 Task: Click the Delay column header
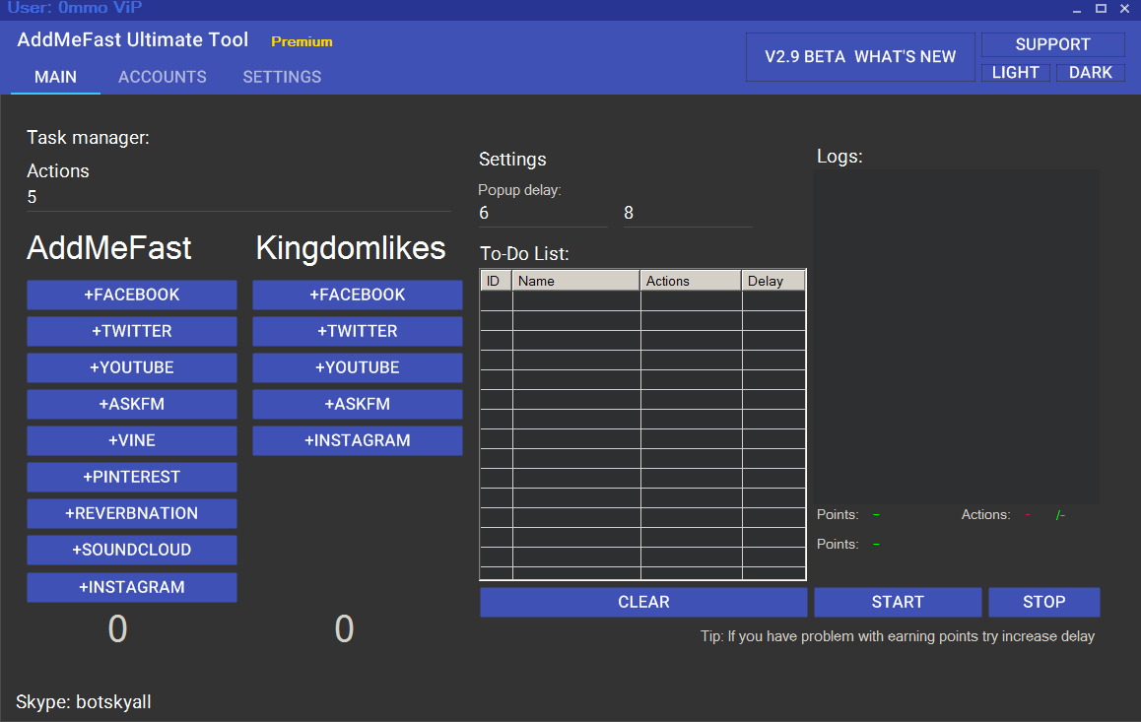click(773, 281)
